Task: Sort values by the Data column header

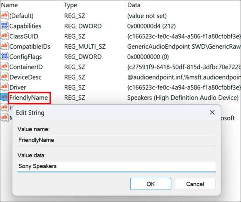Action: point(183,5)
